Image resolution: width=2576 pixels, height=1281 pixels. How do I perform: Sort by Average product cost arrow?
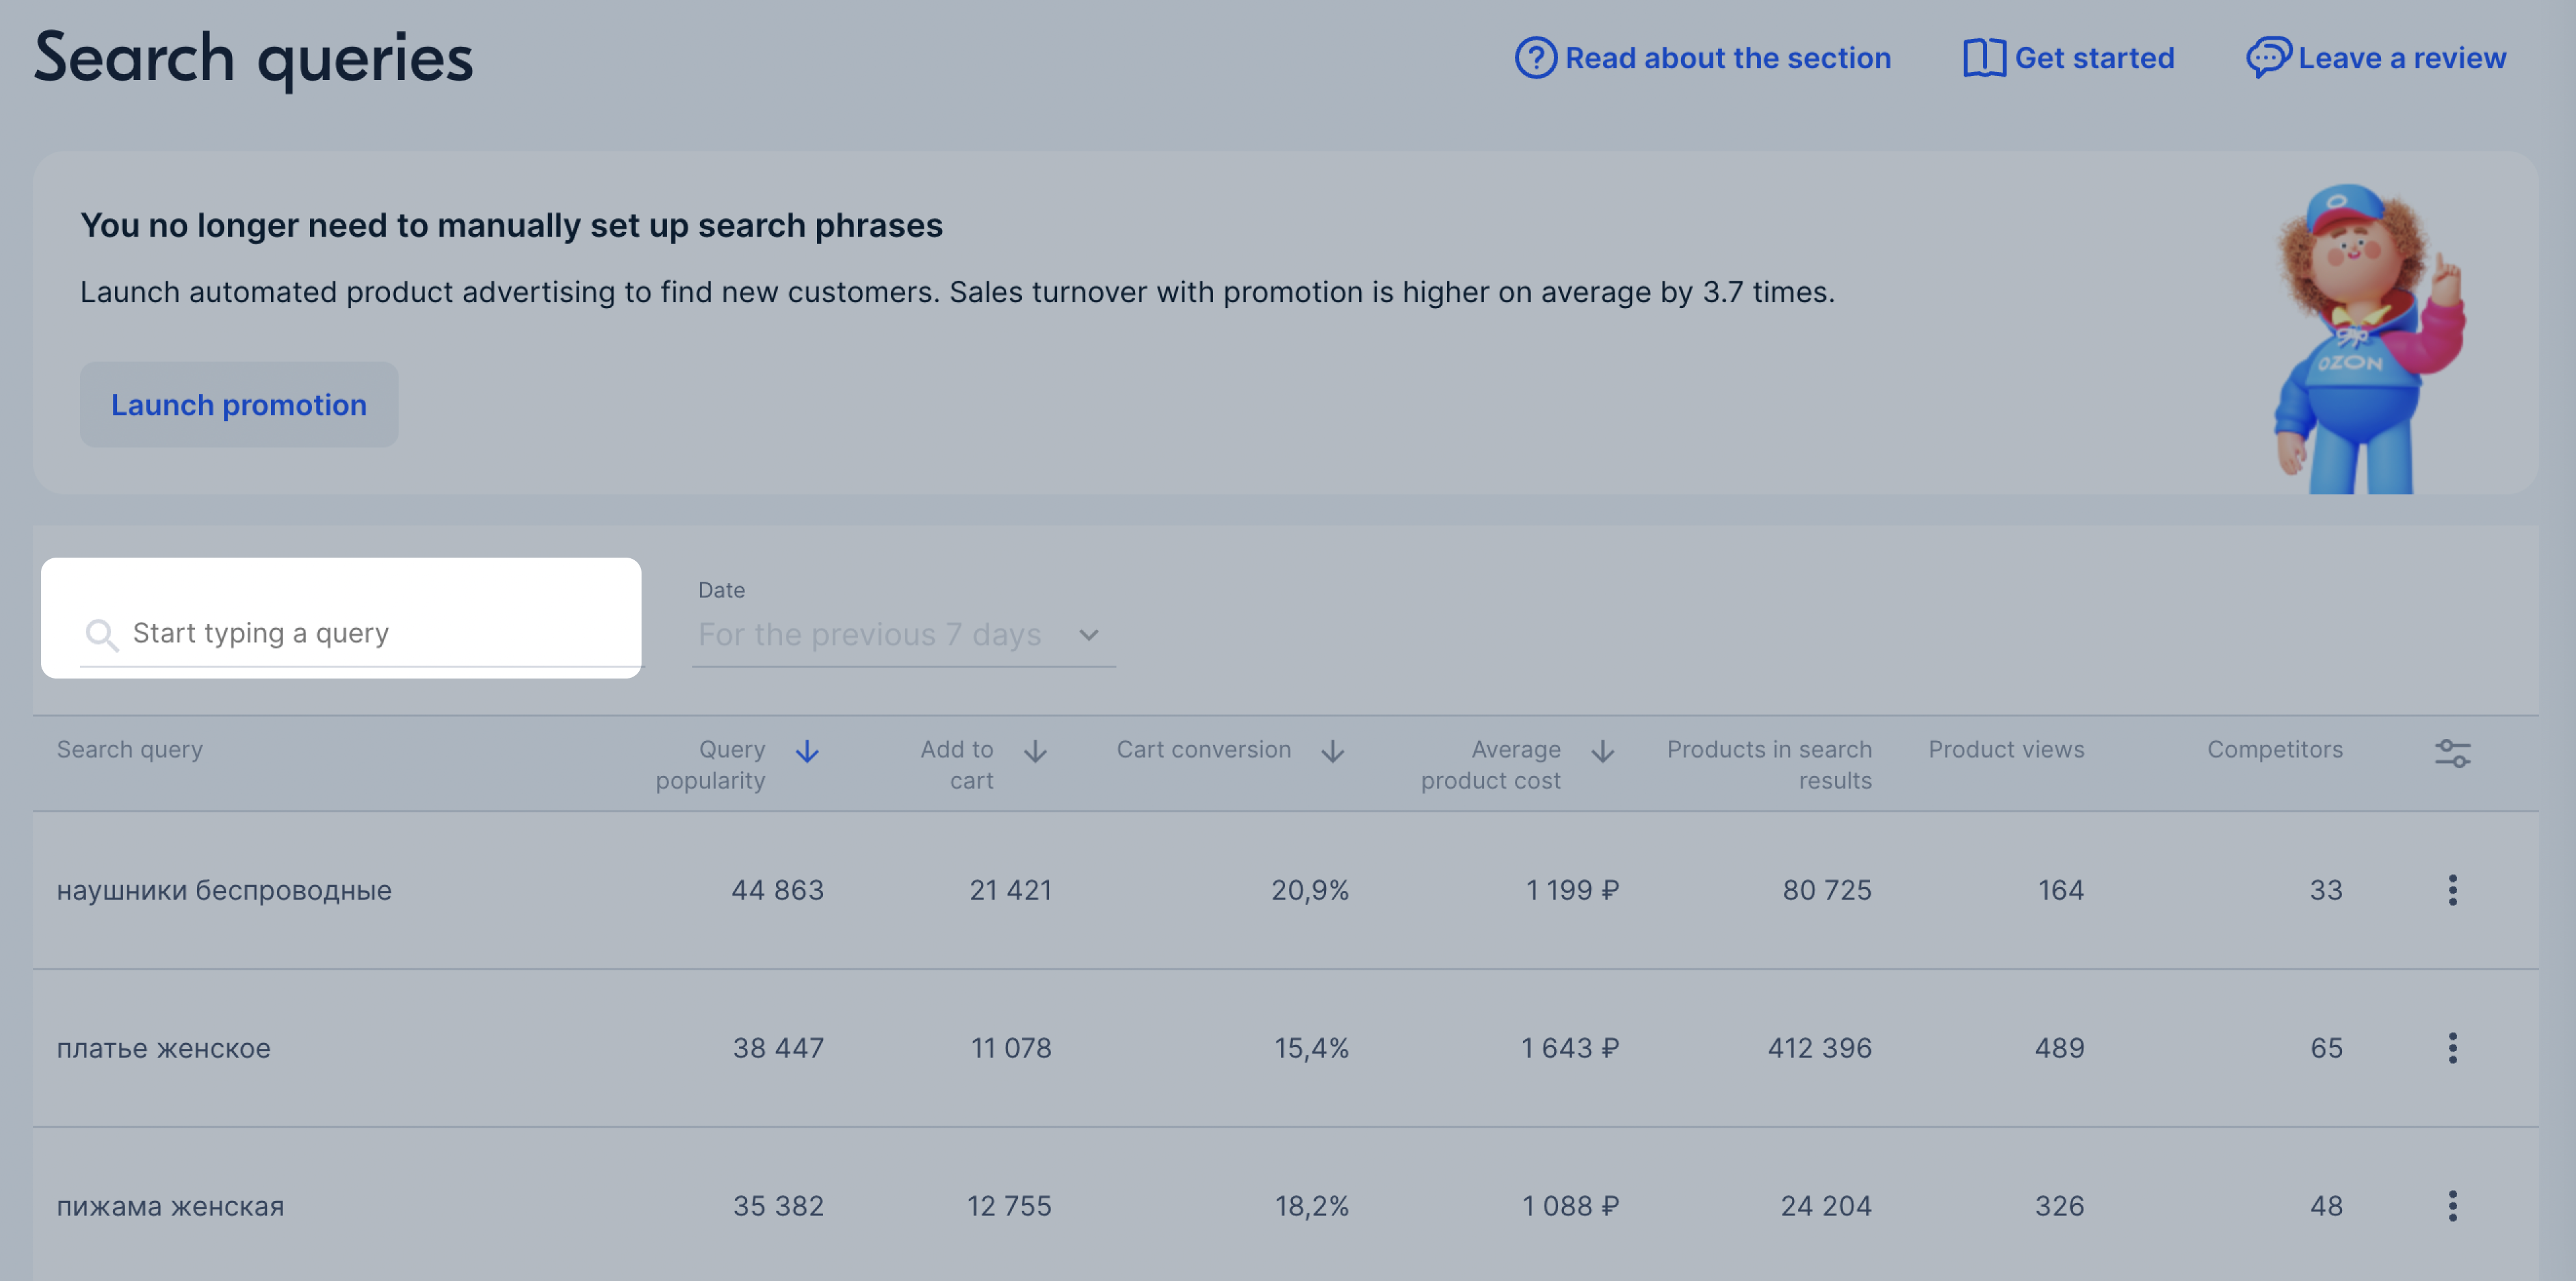tap(1602, 751)
